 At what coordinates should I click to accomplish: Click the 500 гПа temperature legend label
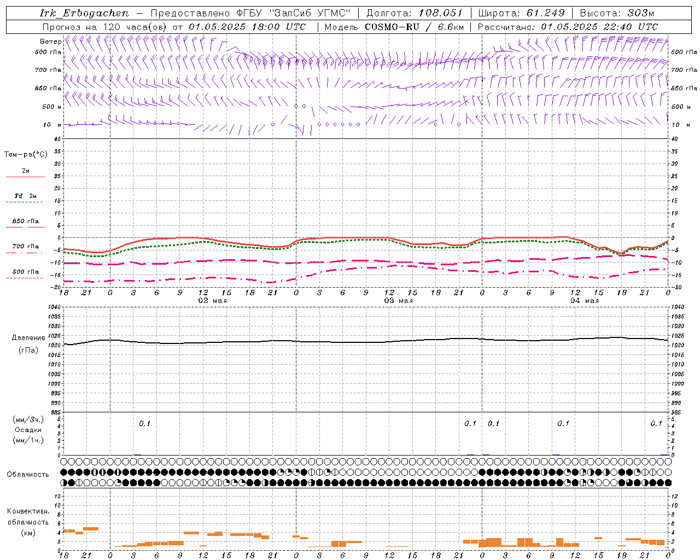pos(26,272)
